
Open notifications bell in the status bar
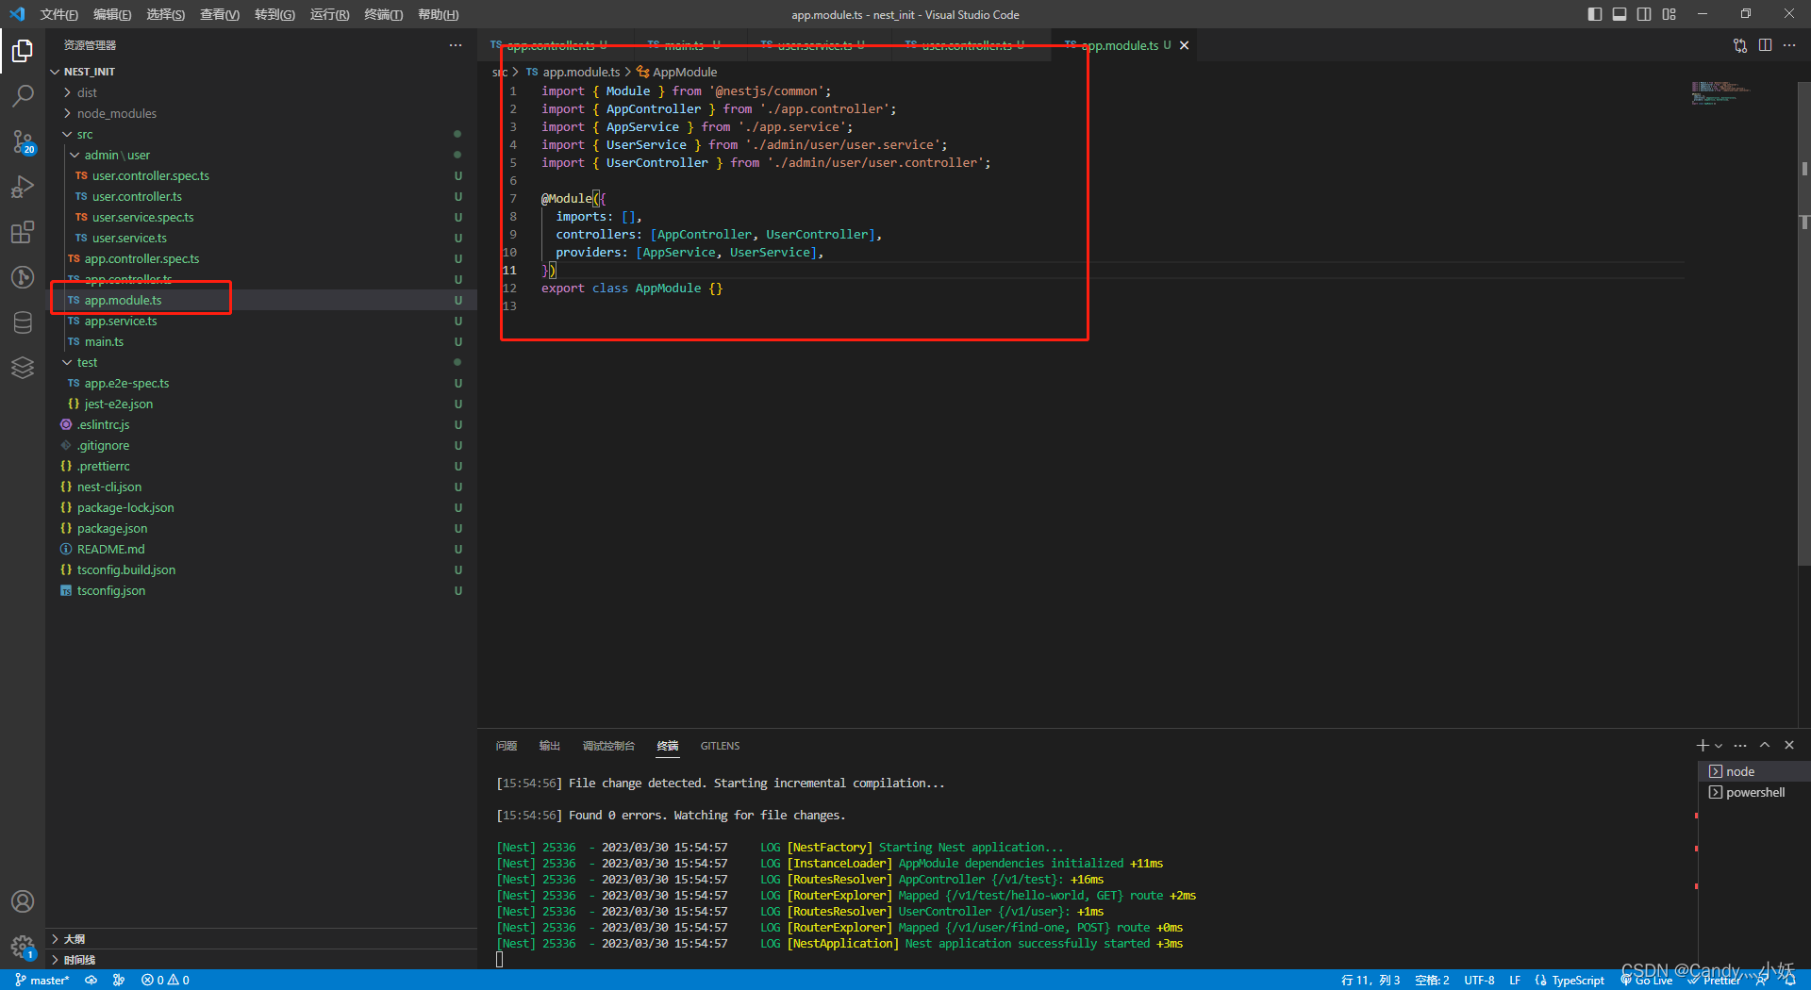(x=1788, y=980)
